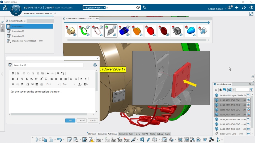Screen dimensions: 255x143
Task: Select the Touch tab
Action: click(167, 134)
